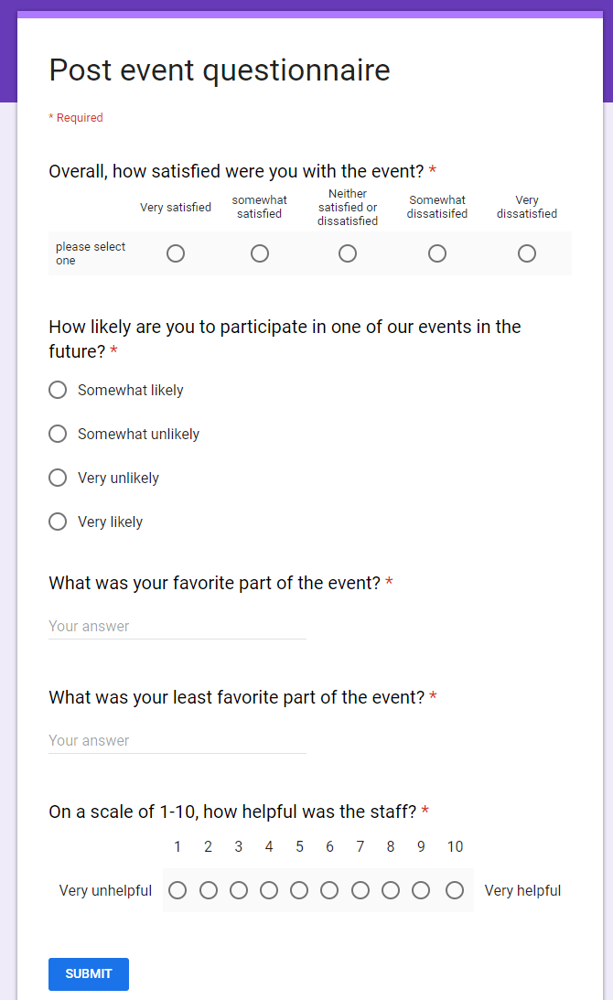Select rating 2 on staff scale
This screenshot has width=613, height=1000.
[209, 890]
